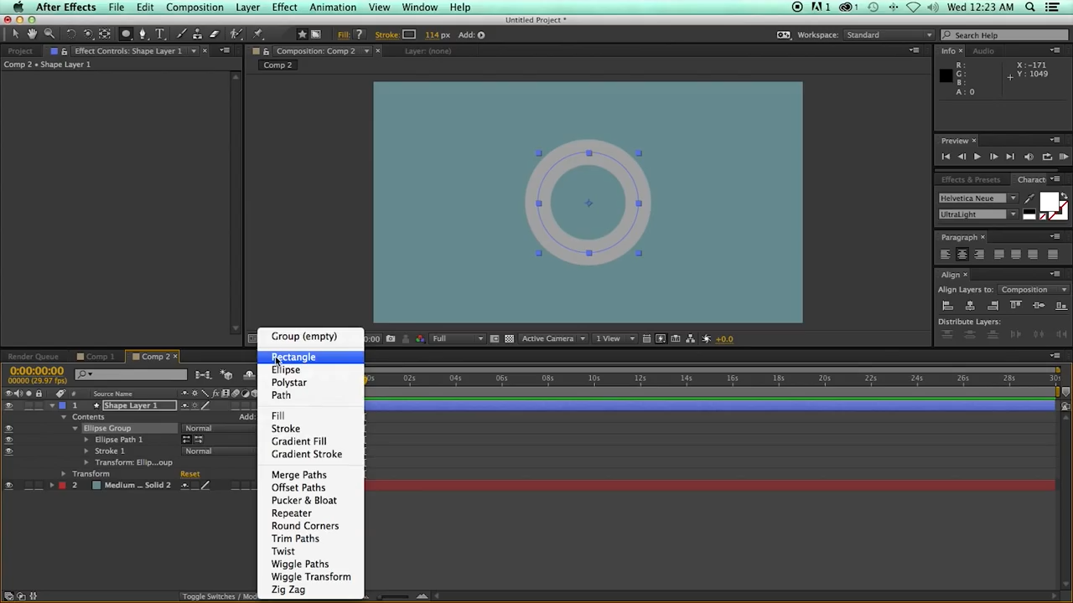Select the Hand tool
This screenshot has height=603, width=1073.
(x=32, y=34)
